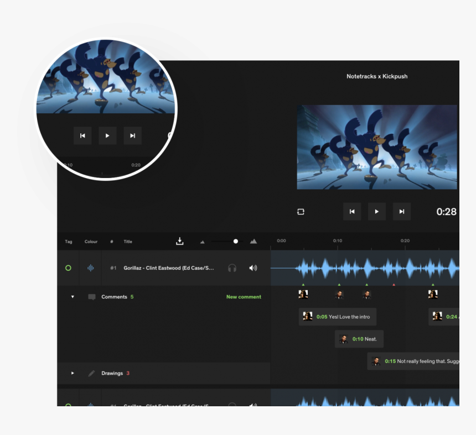Click the New comment link
The height and width of the screenshot is (435, 476).
pyautogui.click(x=244, y=297)
